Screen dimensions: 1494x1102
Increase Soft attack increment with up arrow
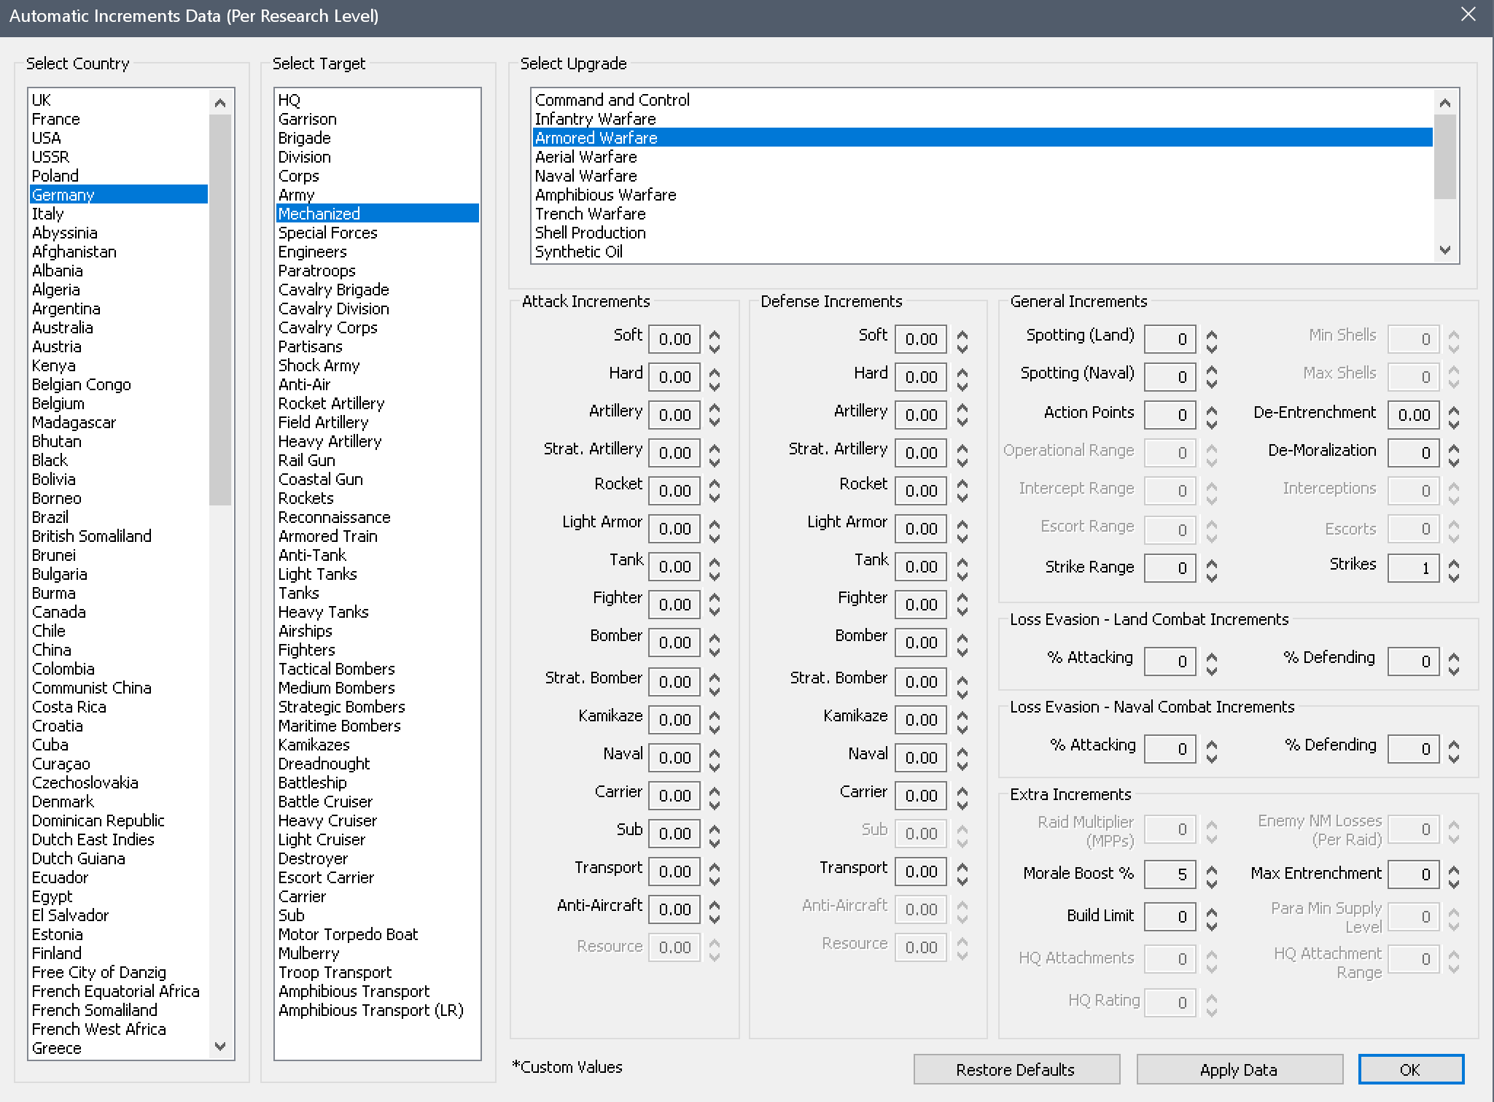point(715,334)
